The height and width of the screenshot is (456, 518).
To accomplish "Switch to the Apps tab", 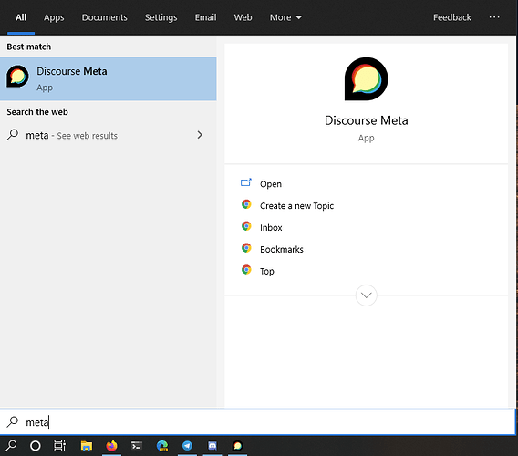I will (54, 17).
